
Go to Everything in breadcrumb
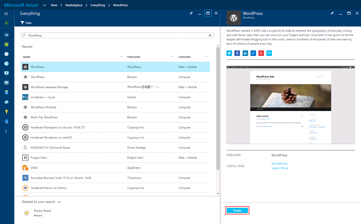tap(98, 5)
